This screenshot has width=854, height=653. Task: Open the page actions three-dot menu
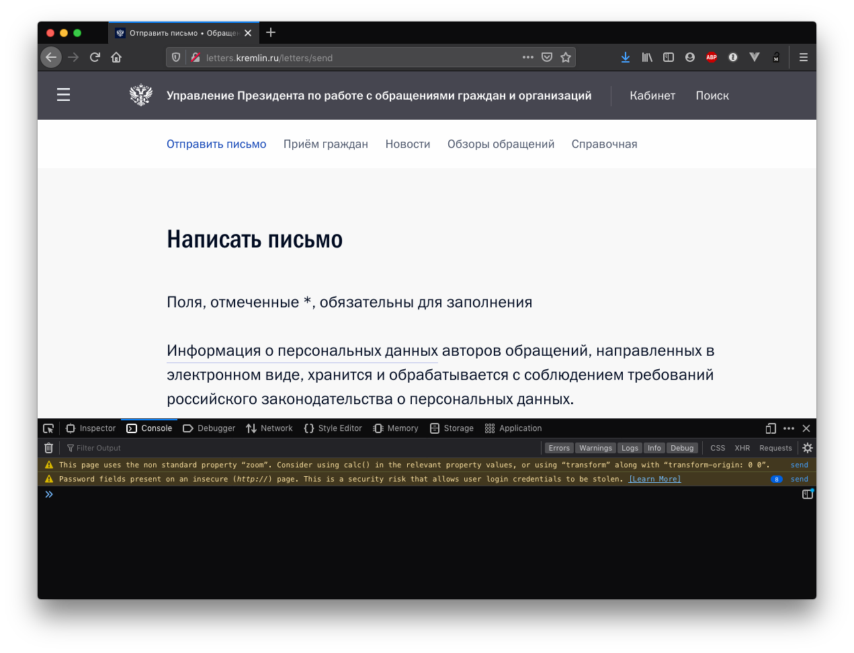(528, 57)
